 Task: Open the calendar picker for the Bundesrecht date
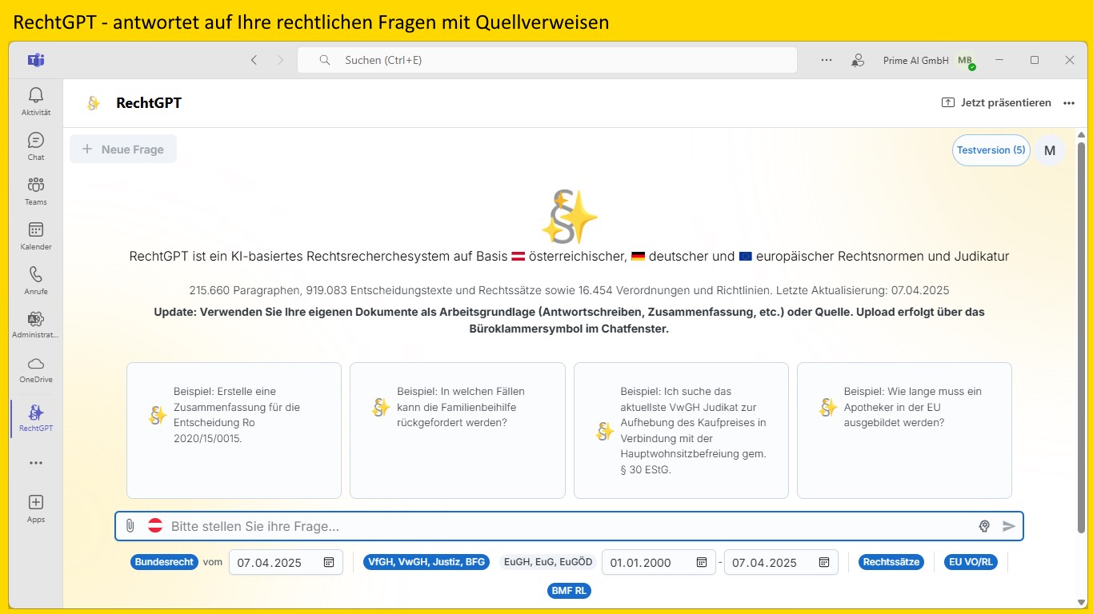coord(329,562)
